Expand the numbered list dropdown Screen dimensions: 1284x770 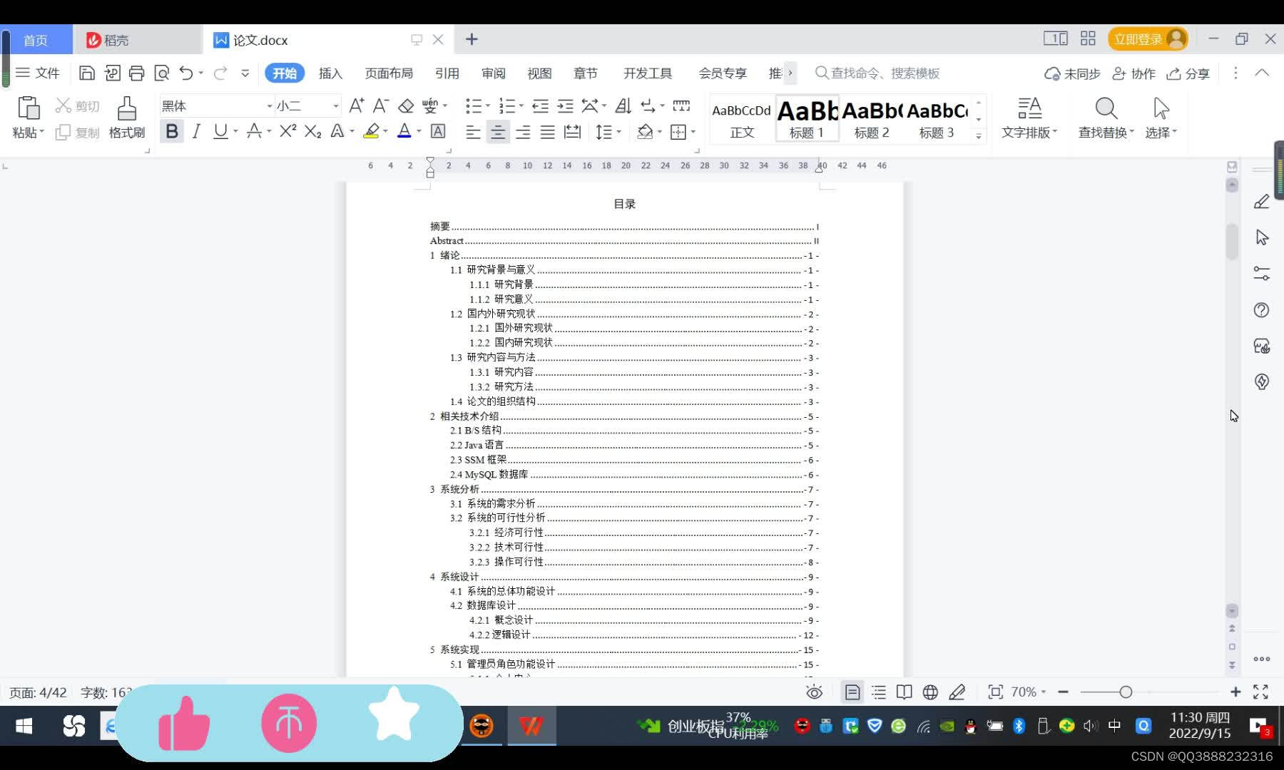coord(521,106)
